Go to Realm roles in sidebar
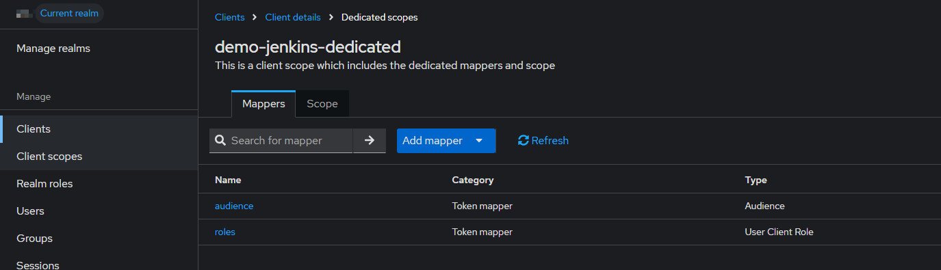Screen dimensions: 941x270 99,184
